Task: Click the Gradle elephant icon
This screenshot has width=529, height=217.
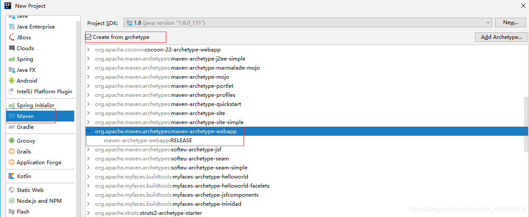Action: pyautogui.click(x=12, y=127)
